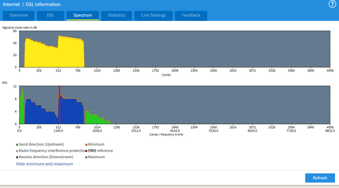Click the white Radio frequency interference swatch
The height and width of the screenshot is (188, 339).
pyautogui.click(x=17, y=151)
